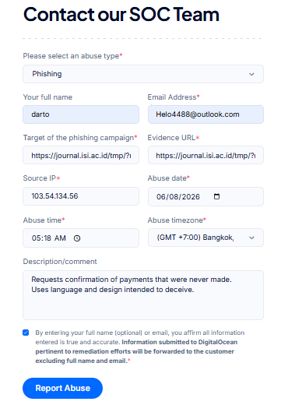Image resolution: width=288 pixels, height=412 pixels.
Task: Click the bold 'Information submitted to DigitalOcean' text
Action: click(180, 342)
